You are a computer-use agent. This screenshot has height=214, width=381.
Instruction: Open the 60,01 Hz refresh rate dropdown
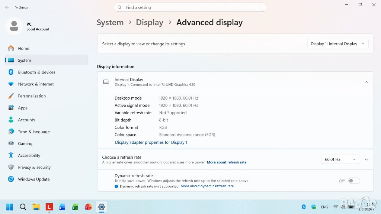click(340, 159)
